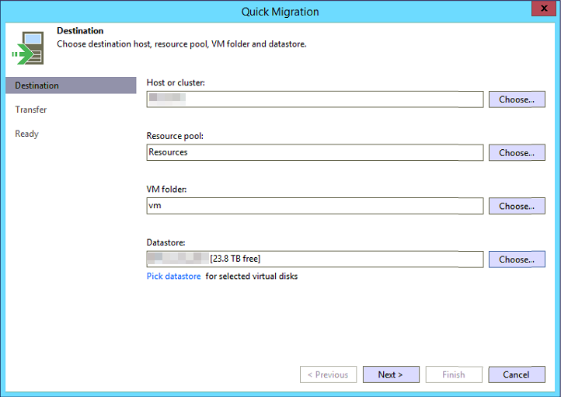Screen dimensions: 561x397
Task: Choose a host or cluster
Action: [x=516, y=99]
